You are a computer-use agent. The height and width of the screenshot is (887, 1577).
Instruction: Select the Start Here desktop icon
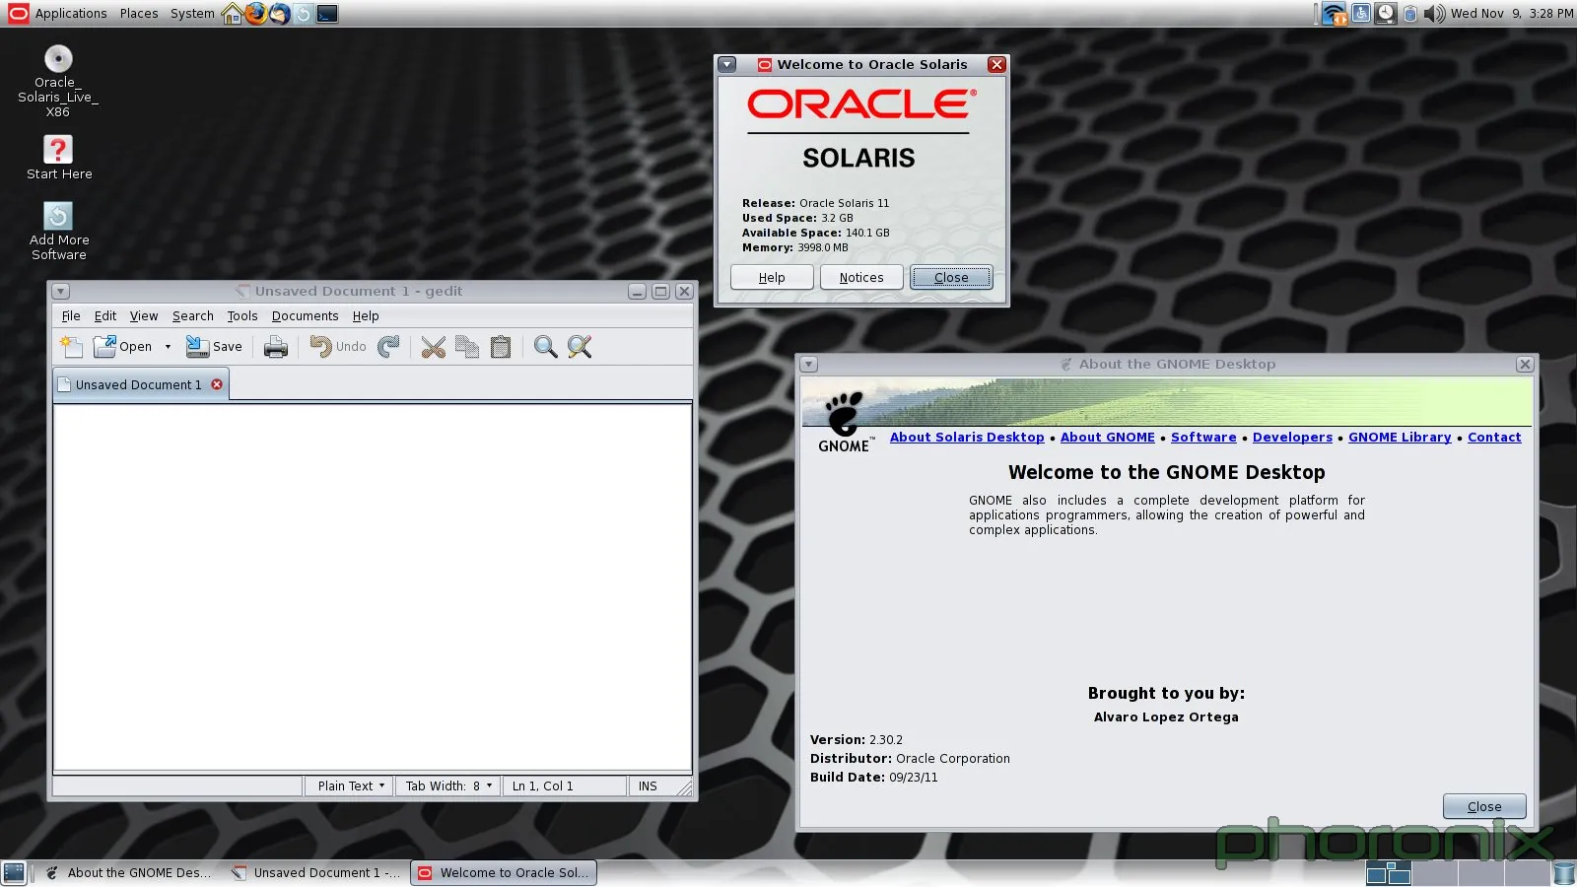[59, 158]
